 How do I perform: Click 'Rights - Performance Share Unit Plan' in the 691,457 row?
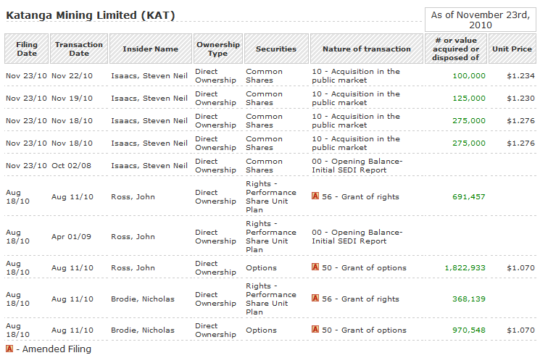pyautogui.click(x=271, y=196)
